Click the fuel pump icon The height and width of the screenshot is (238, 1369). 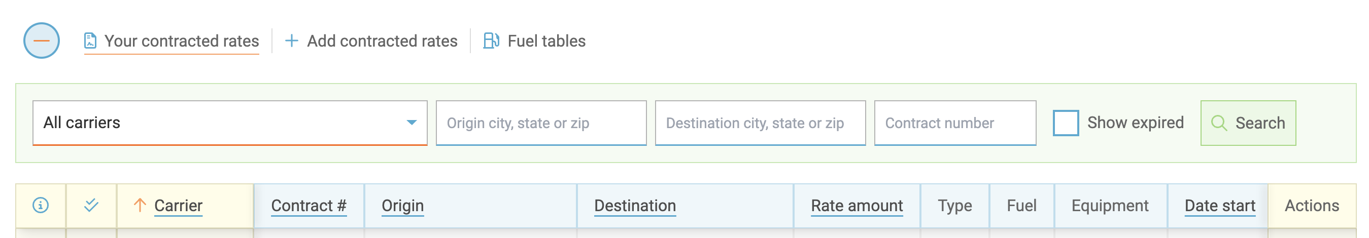(x=491, y=41)
